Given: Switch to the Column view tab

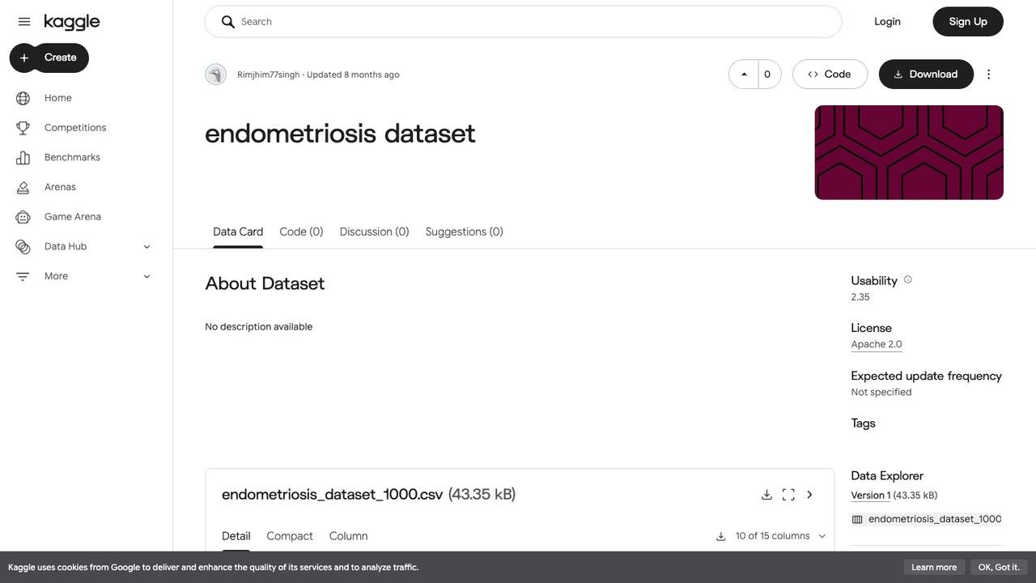Looking at the screenshot, I should 348,536.
